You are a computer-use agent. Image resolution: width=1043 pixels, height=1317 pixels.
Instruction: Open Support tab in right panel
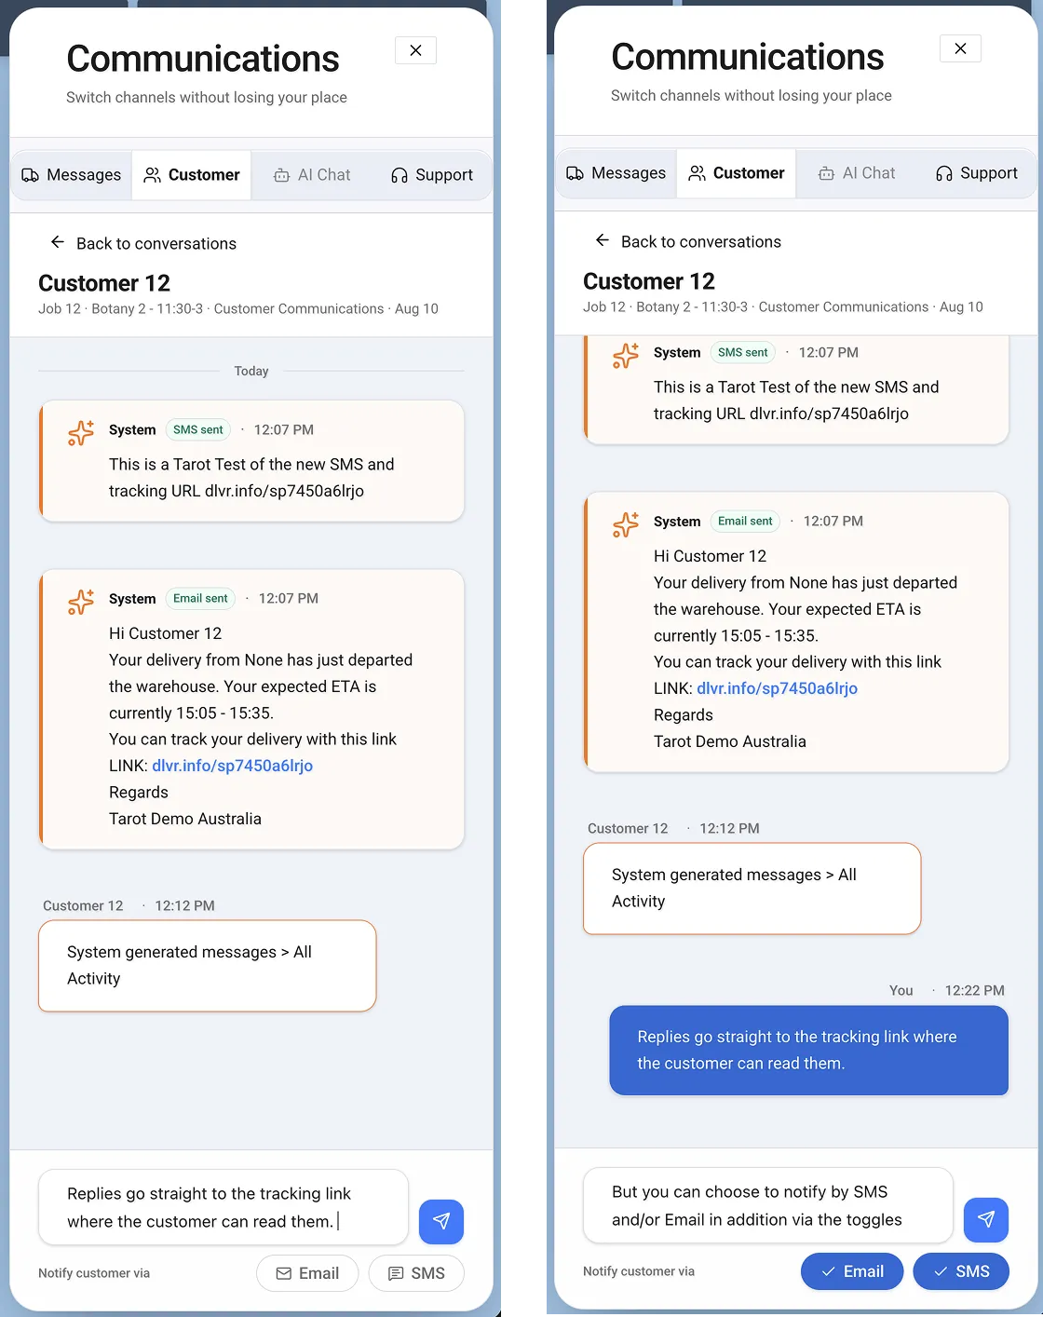[977, 173]
